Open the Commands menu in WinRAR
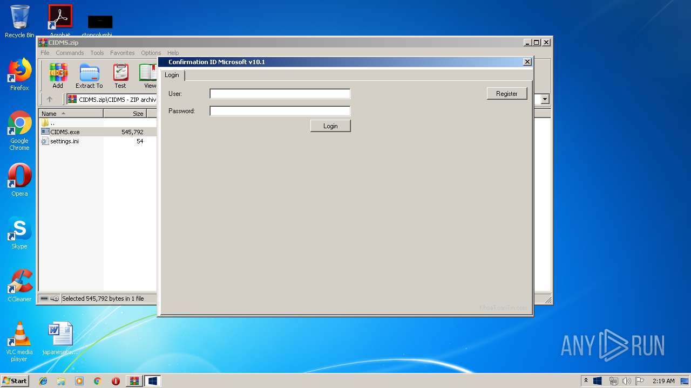 point(70,53)
